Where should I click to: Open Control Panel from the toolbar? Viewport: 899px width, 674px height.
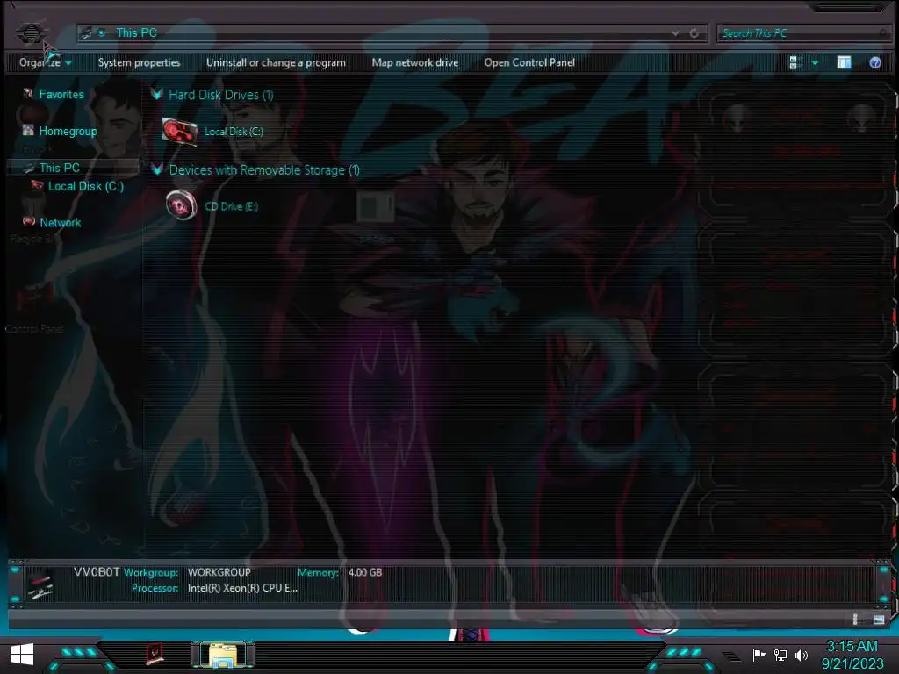pos(529,62)
